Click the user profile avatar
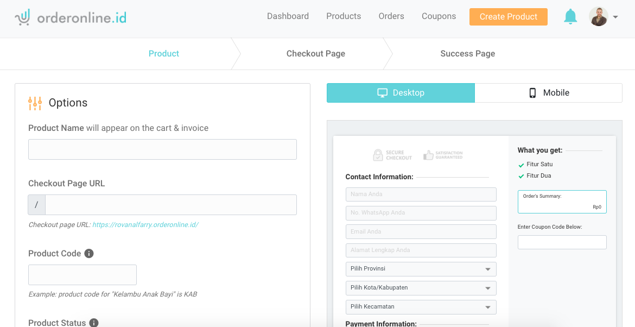Viewport: 635px width, 327px height. pyautogui.click(x=599, y=17)
